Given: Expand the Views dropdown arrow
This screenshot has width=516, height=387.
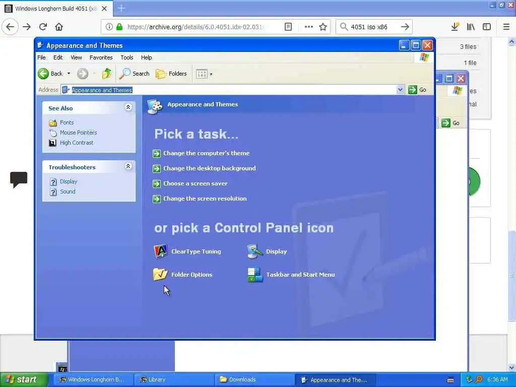Looking at the screenshot, I should coord(211,75).
